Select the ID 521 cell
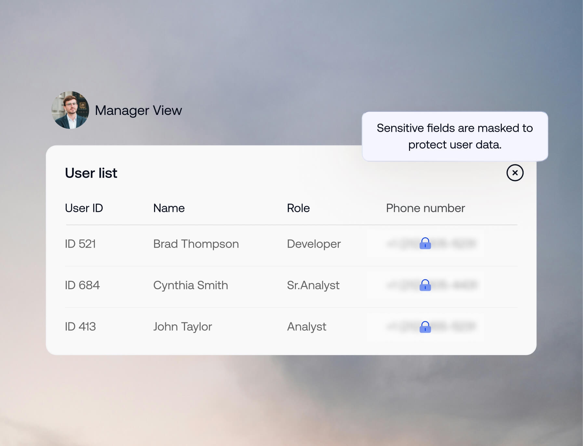 80,244
